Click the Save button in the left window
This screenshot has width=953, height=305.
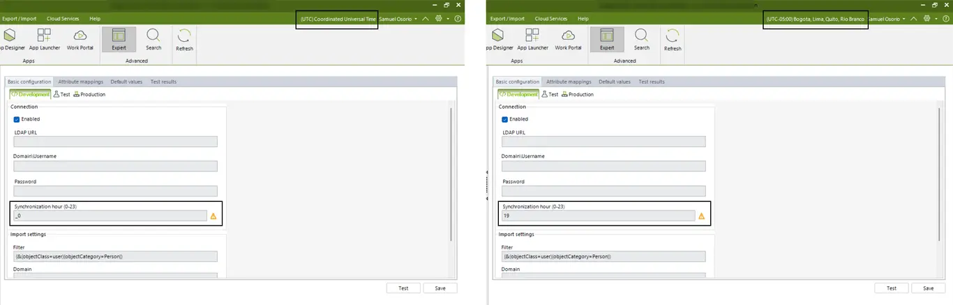click(440, 288)
